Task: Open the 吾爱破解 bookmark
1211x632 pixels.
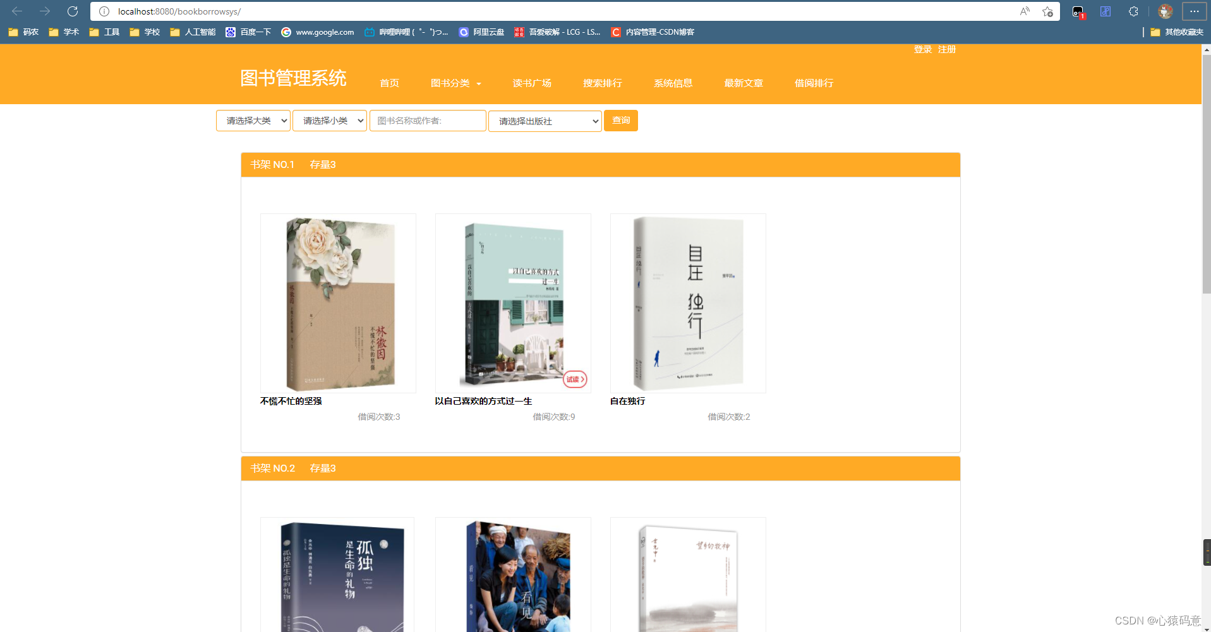Action: [557, 32]
